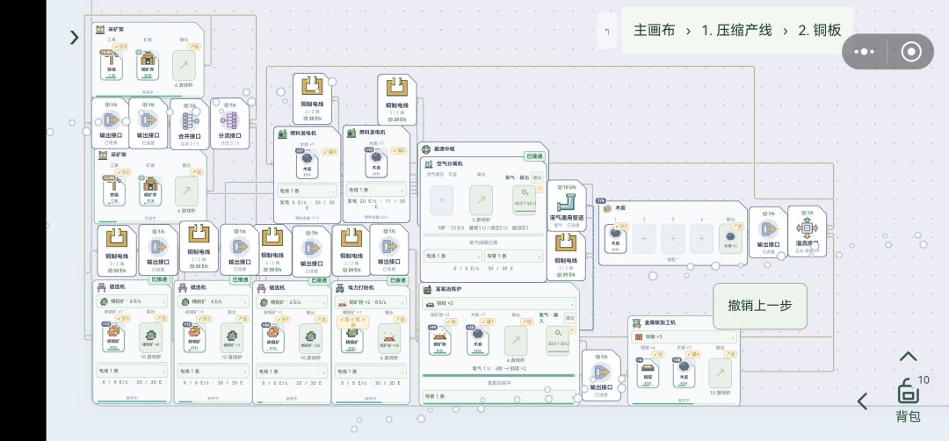This screenshot has height=441, width=949.
Task: Click 精铜矿 input slot in 电力打粉机
Action: point(351,338)
